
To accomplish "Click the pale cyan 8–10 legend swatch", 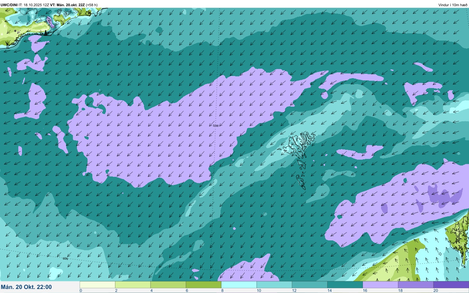I will pos(239,285).
